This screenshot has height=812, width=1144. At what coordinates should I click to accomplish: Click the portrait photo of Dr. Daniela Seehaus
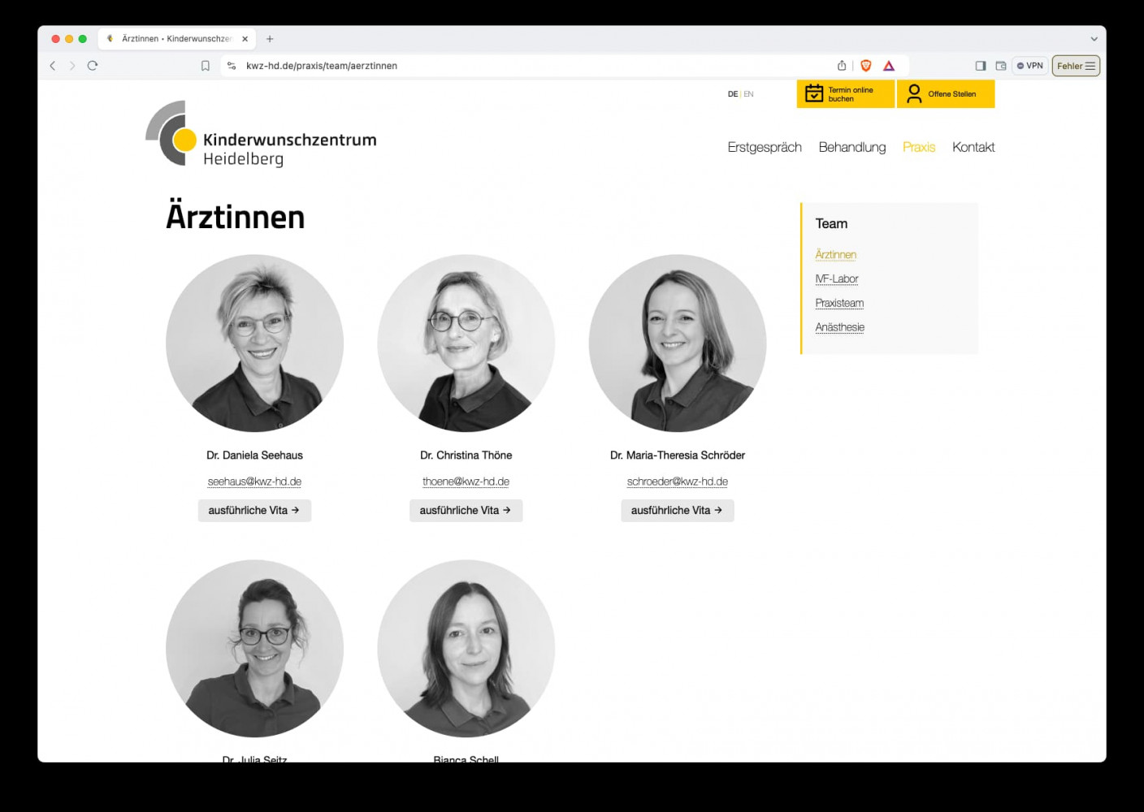[254, 343]
